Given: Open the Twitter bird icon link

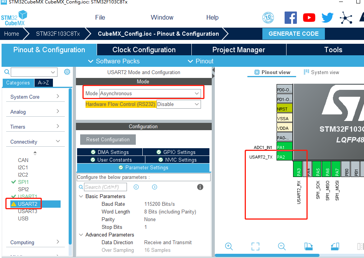Looking at the screenshot, I should pyautogui.click(x=327, y=17).
